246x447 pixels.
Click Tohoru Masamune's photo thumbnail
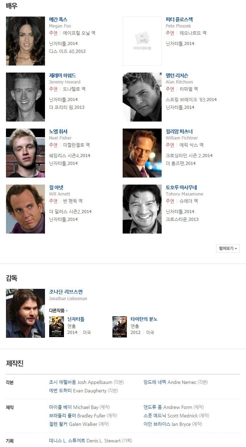tap(142, 209)
